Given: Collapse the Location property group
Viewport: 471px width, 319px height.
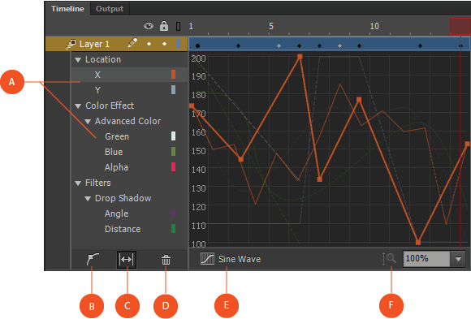Looking at the screenshot, I should (x=78, y=60).
